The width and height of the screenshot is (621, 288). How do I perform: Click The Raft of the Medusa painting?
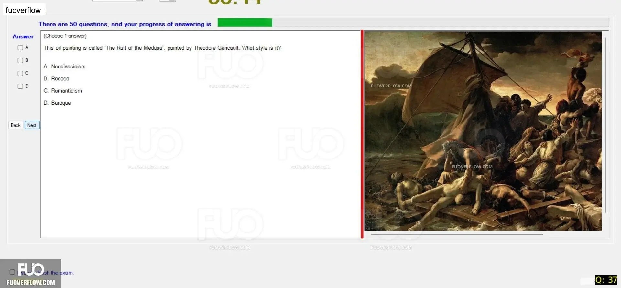pos(483,131)
